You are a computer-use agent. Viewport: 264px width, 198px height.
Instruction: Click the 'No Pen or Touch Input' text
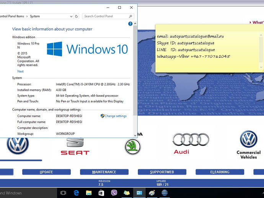click(90, 101)
